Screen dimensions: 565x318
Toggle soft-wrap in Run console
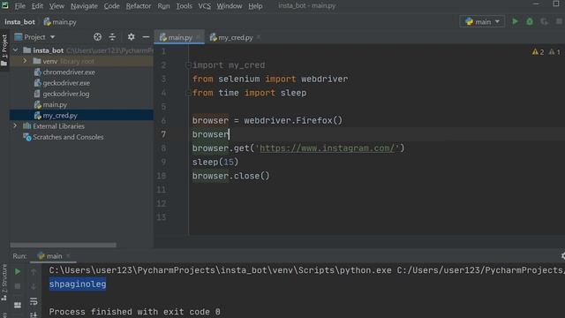point(34,301)
